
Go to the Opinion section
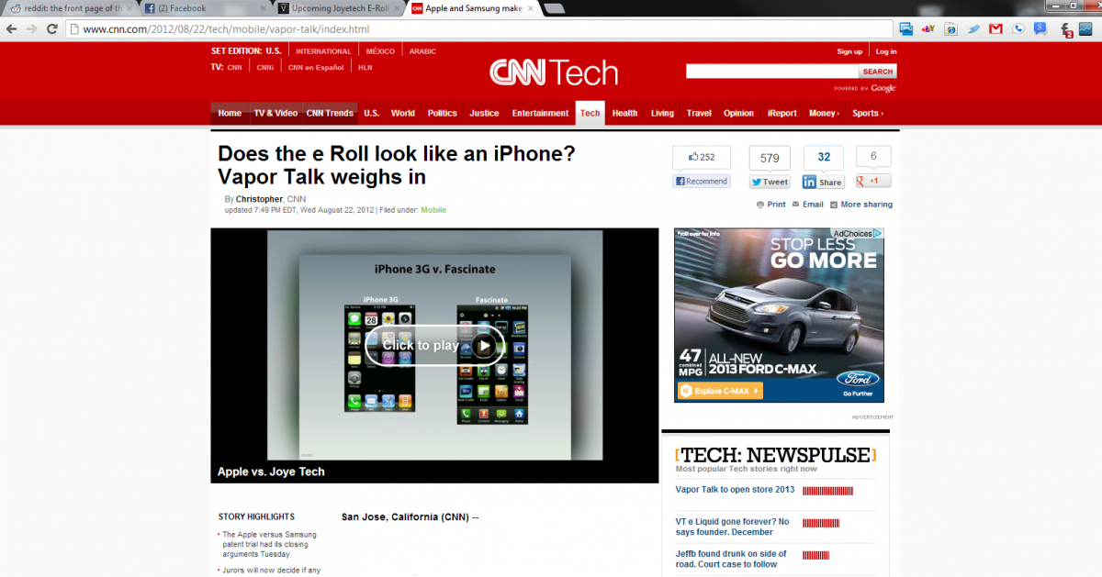click(x=738, y=113)
